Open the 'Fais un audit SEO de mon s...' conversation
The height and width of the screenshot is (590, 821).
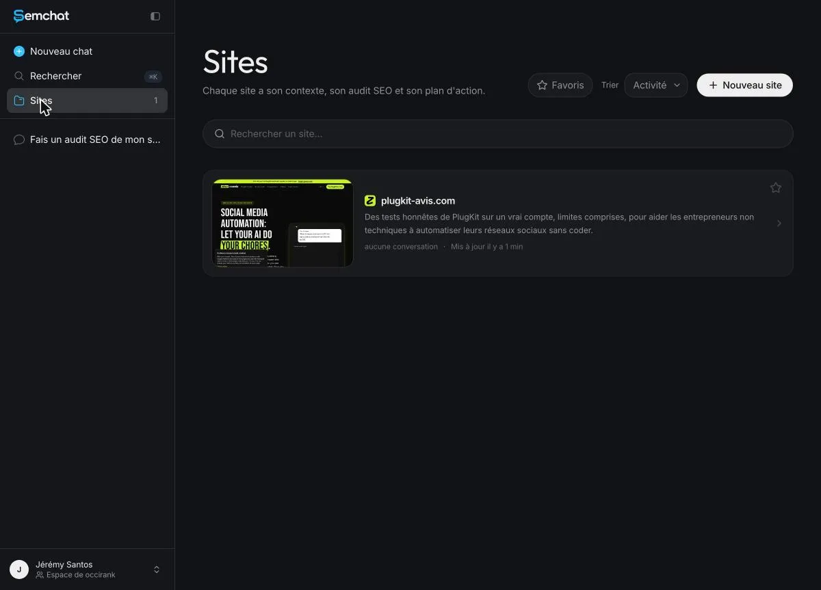coord(87,139)
